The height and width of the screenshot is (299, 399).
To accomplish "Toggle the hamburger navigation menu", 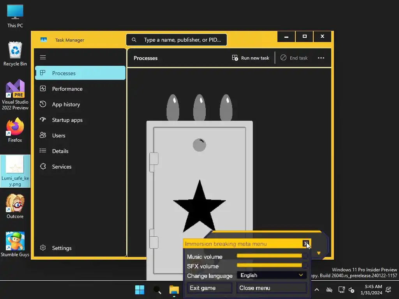I will tap(43, 57).
